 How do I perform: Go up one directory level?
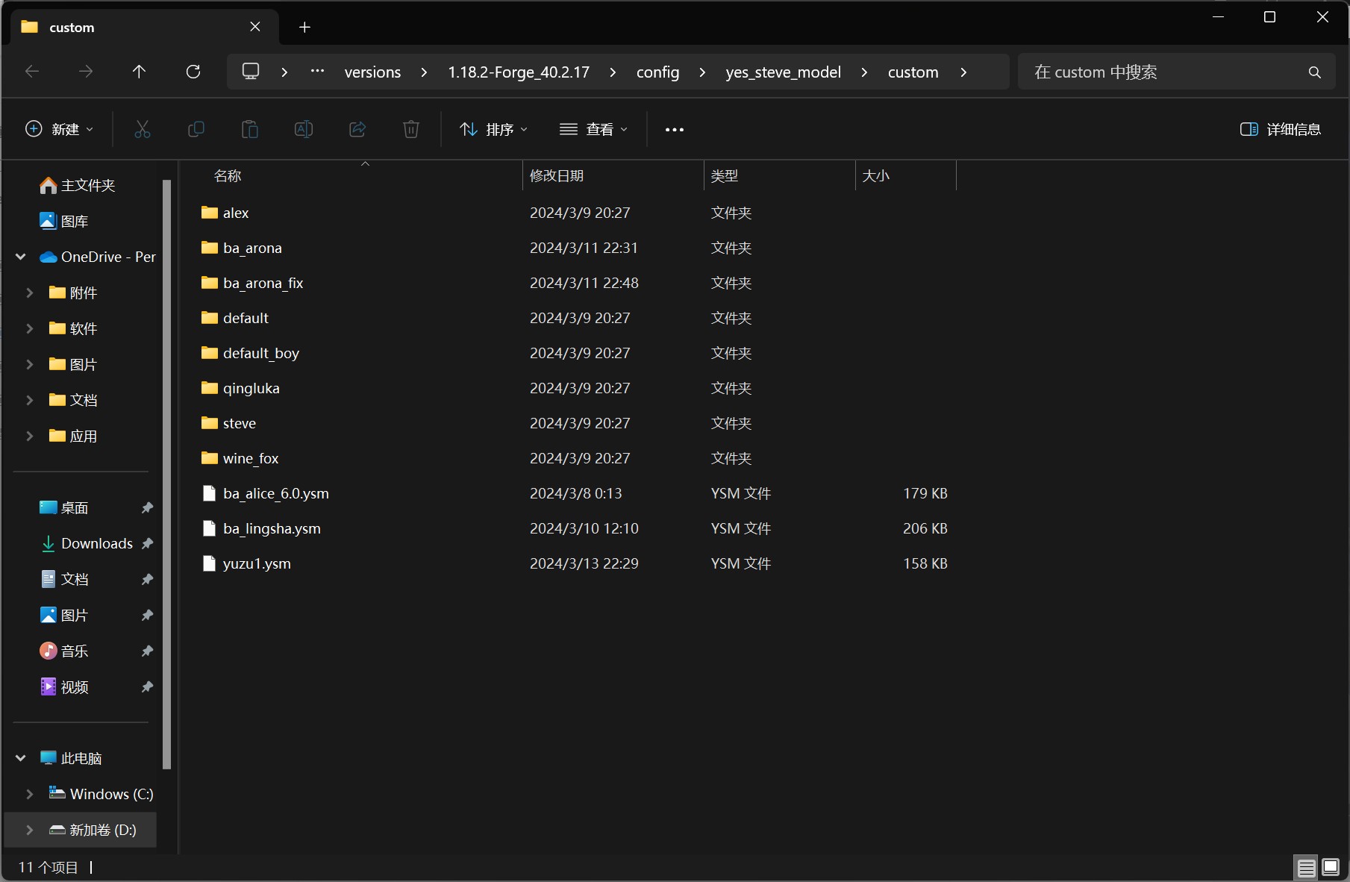(x=139, y=72)
